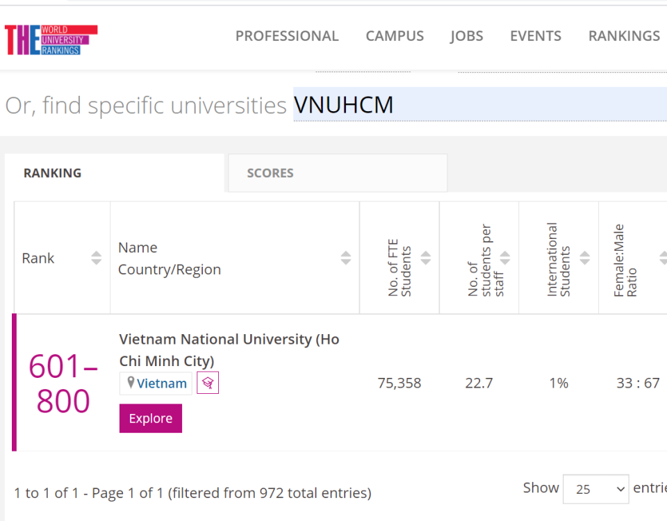The height and width of the screenshot is (521, 667).
Task: Click the pink Explore button
Action: [151, 418]
